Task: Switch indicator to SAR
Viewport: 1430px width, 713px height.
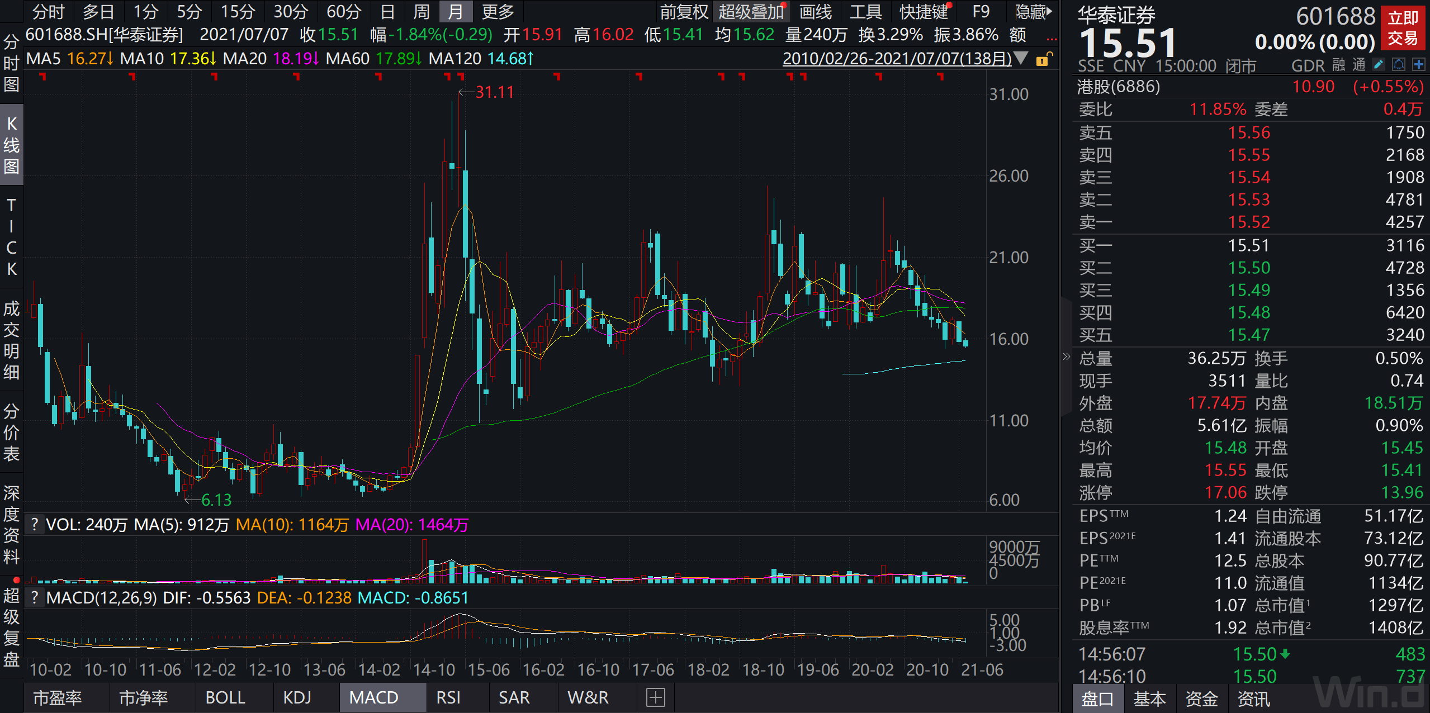Action: pyautogui.click(x=514, y=697)
